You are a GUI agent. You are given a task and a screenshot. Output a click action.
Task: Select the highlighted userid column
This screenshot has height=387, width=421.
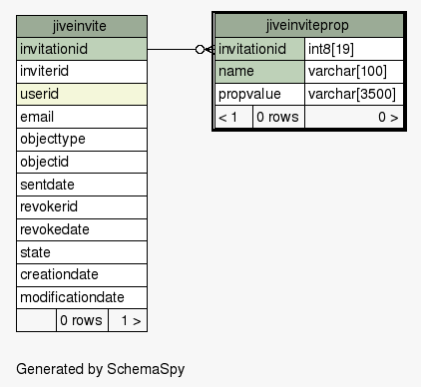click(x=82, y=94)
